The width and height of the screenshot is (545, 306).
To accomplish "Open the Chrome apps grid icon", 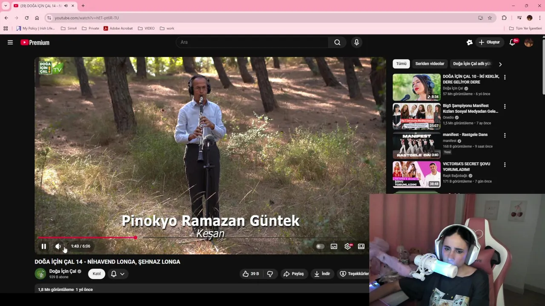I will click(6, 28).
